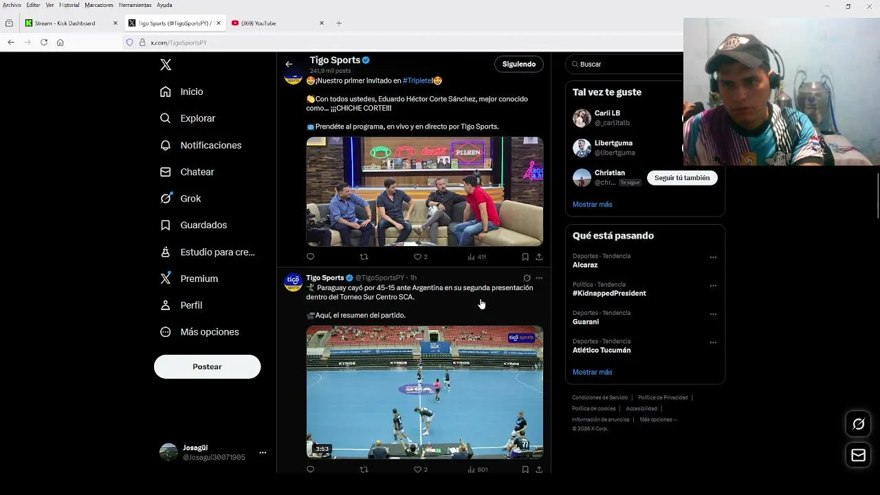Open Guardados bookmarks

coord(193,225)
